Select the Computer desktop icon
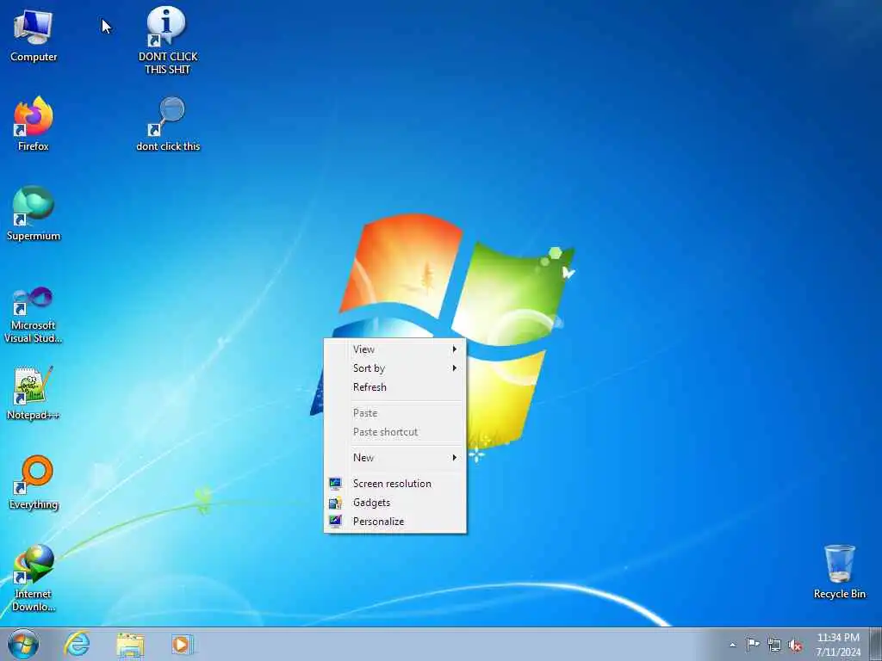This screenshot has height=661, width=882. click(34, 36)
